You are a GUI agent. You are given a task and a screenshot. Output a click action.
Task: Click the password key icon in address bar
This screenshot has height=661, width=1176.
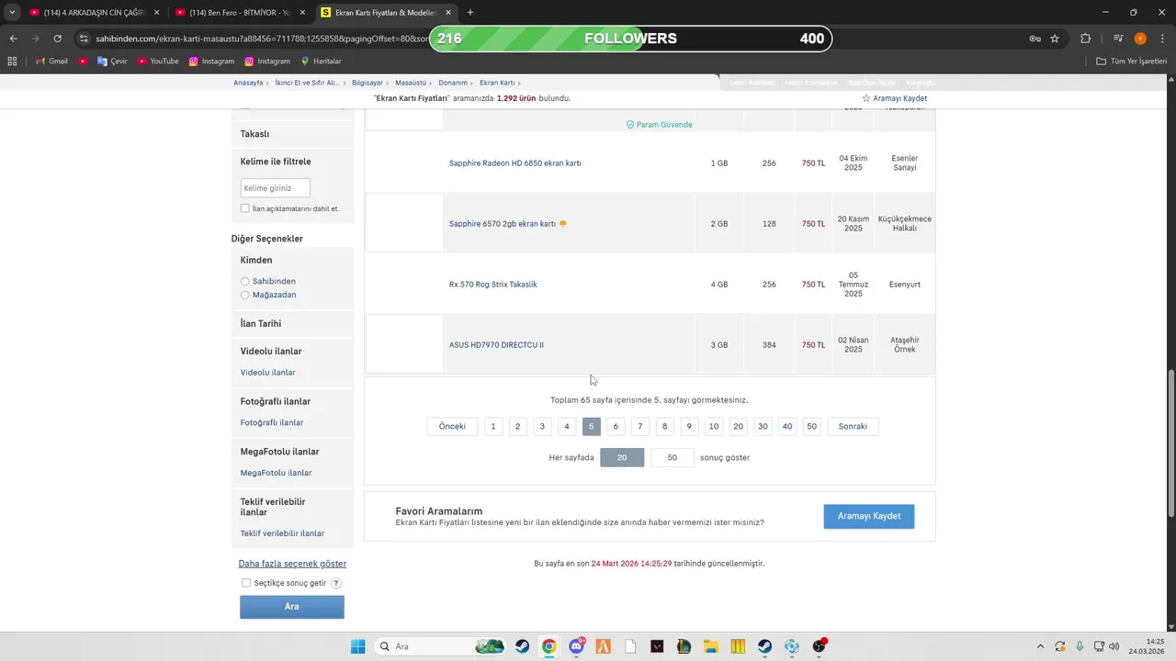click(1035, 39)
